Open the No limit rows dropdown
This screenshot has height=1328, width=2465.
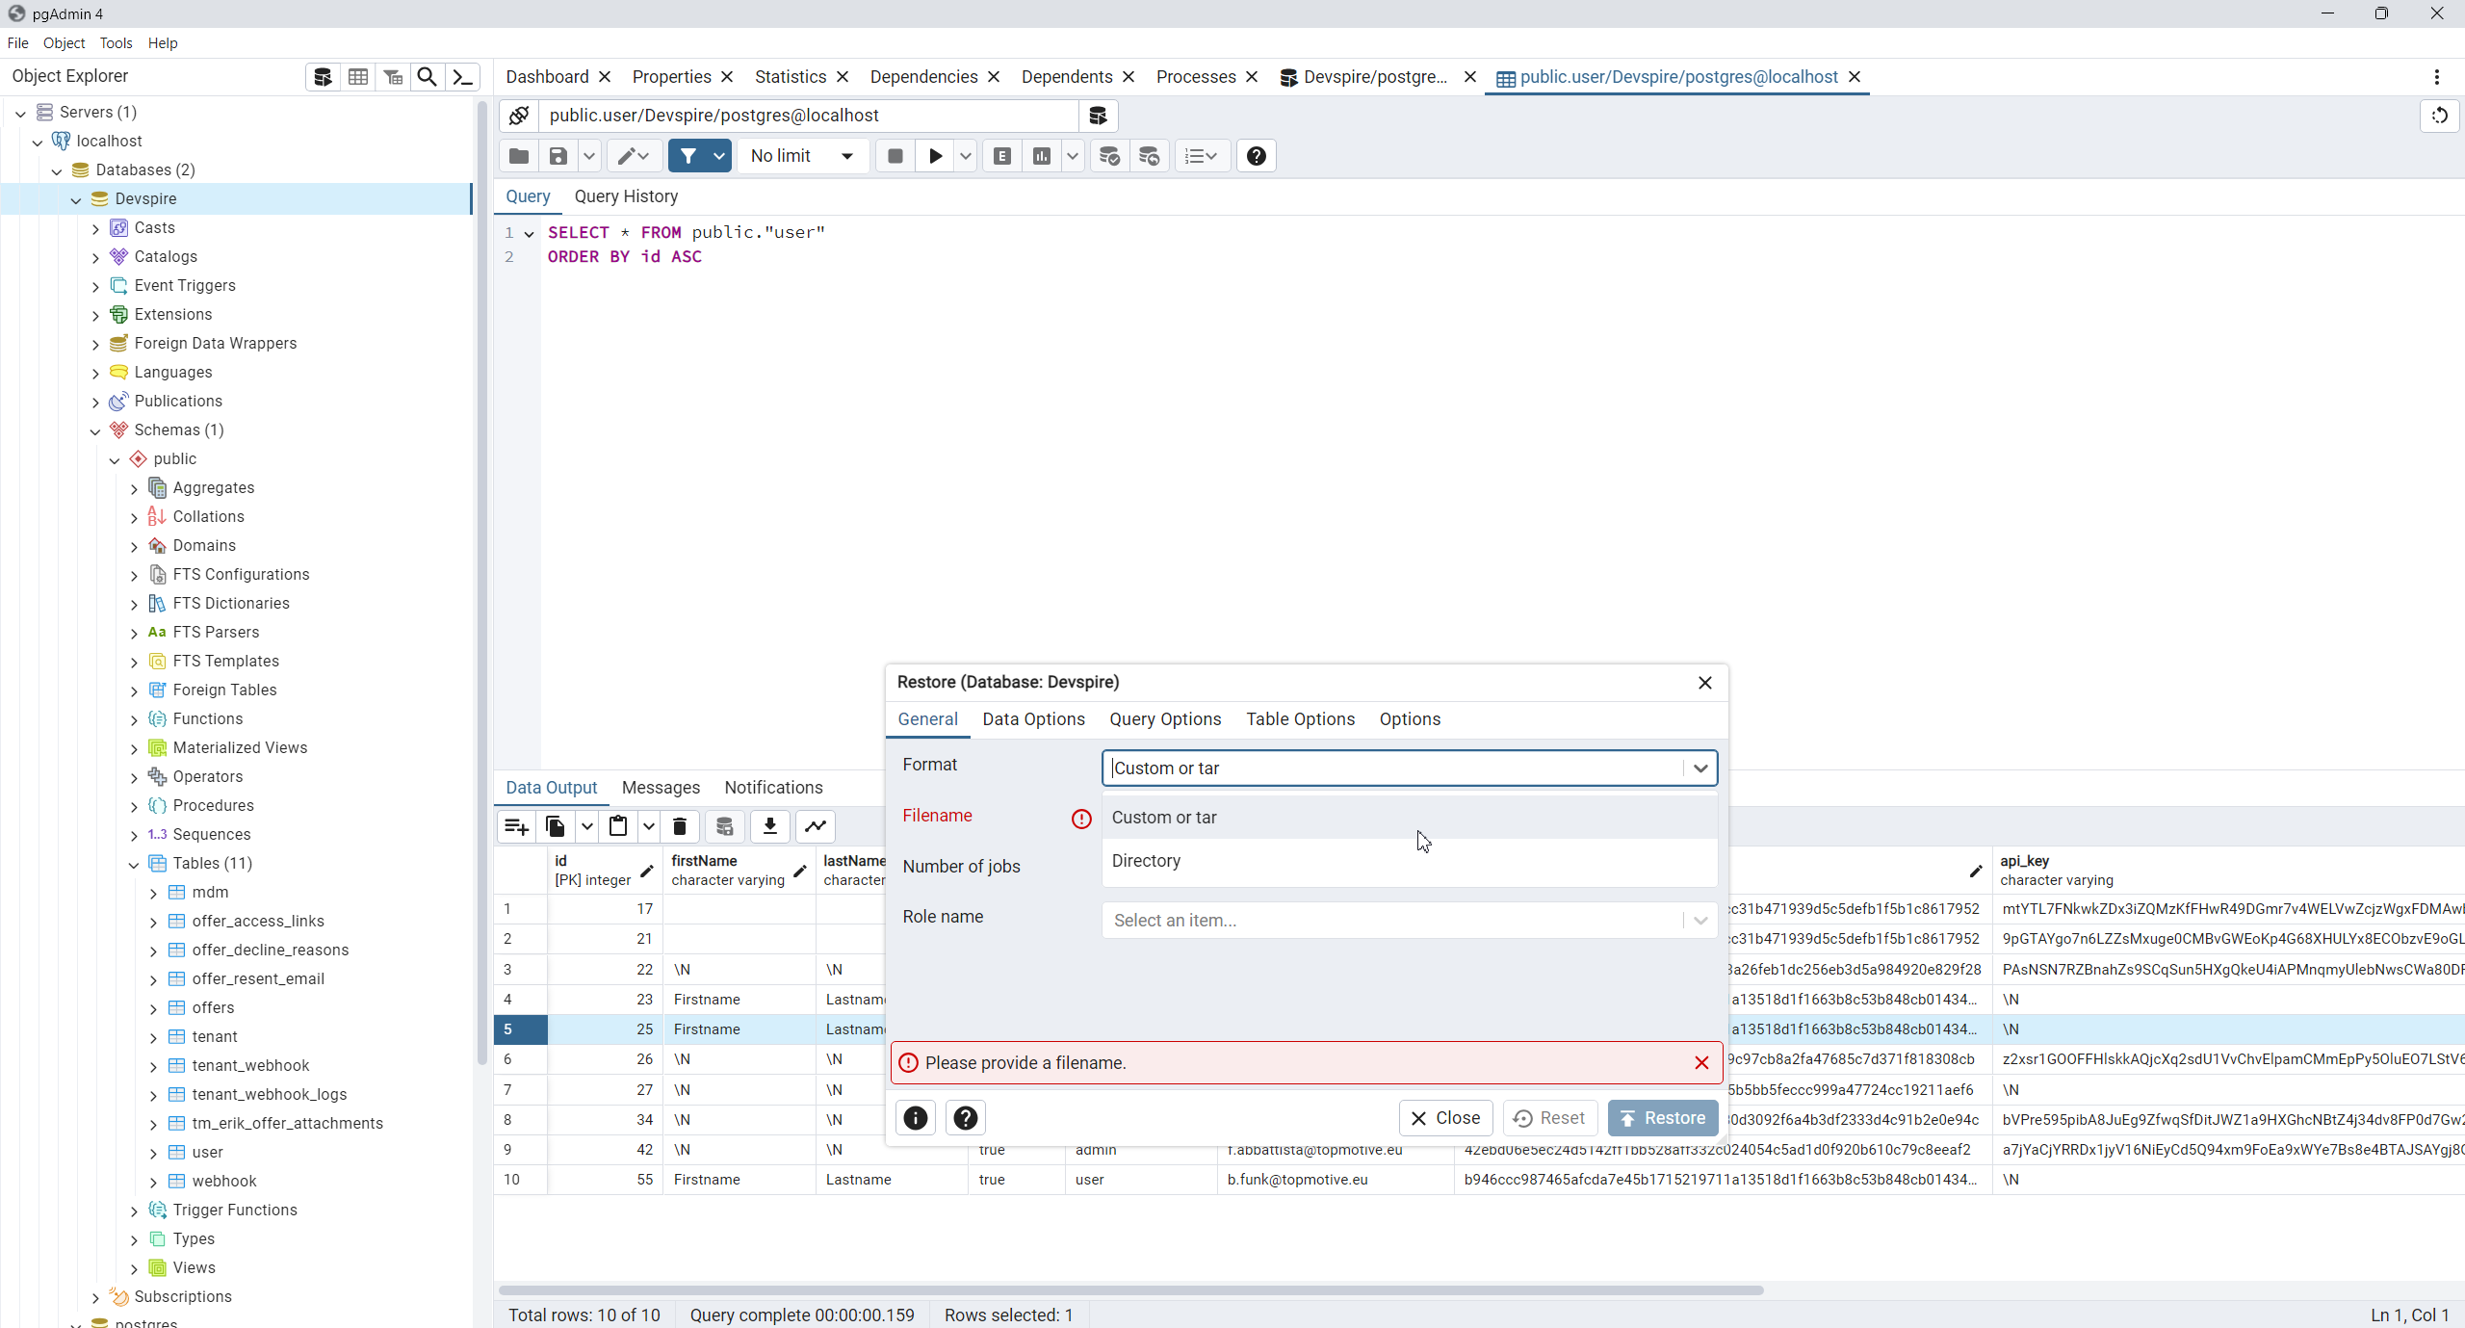(802, 156)
